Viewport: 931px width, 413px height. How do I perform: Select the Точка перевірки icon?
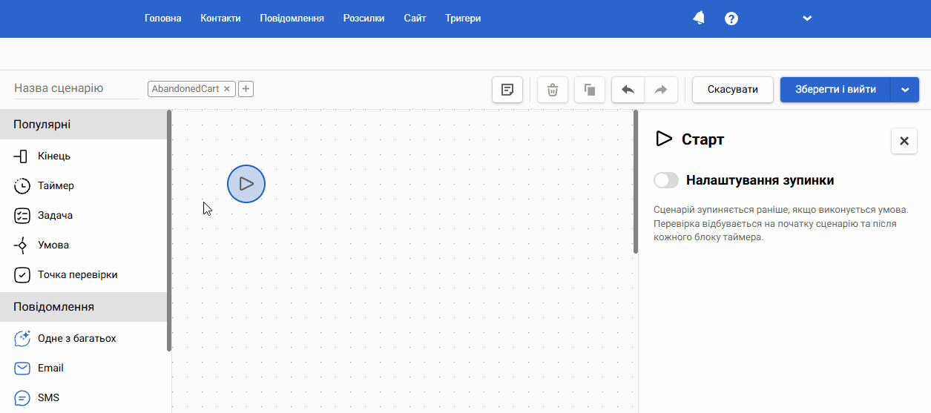pos(22,275)
